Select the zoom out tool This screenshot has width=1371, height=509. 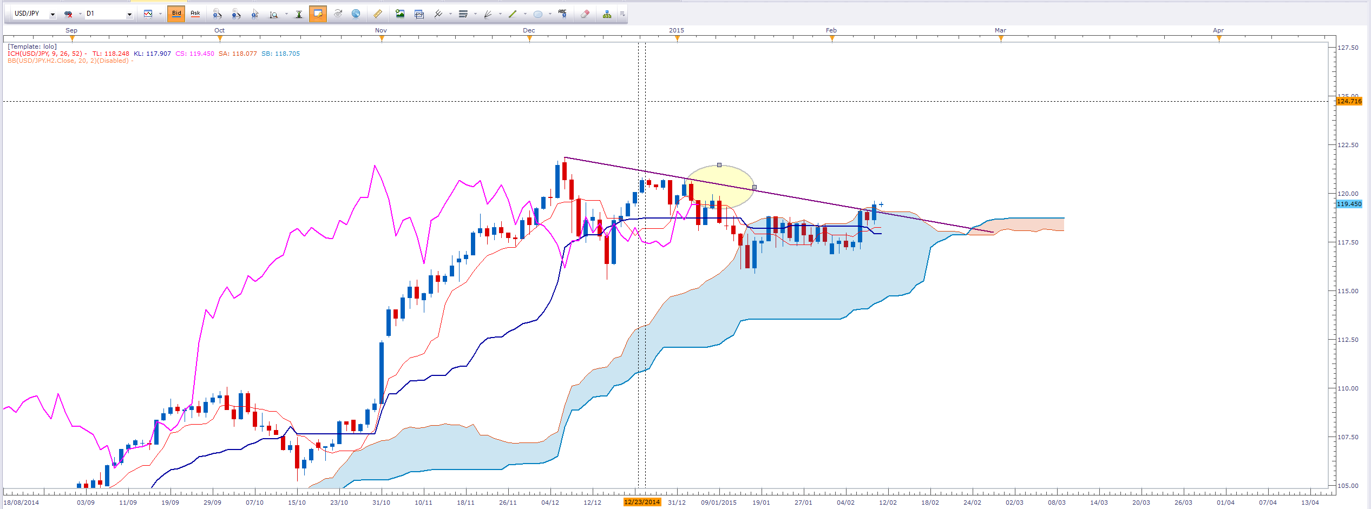[x=236, y=14]
